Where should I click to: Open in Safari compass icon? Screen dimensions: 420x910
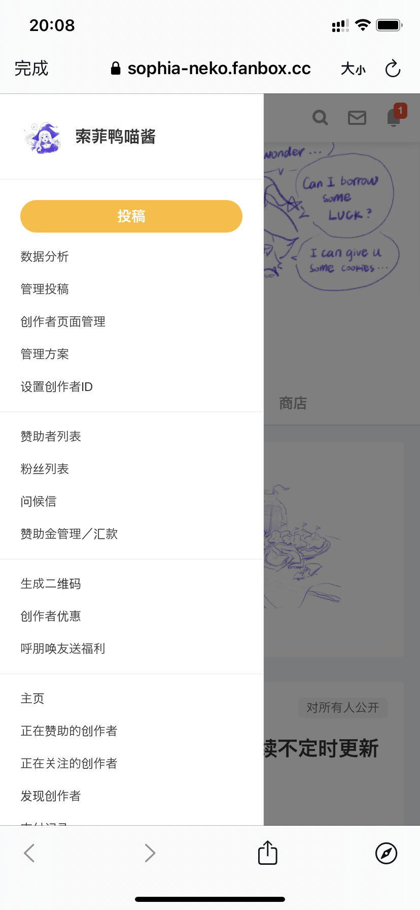386,853
